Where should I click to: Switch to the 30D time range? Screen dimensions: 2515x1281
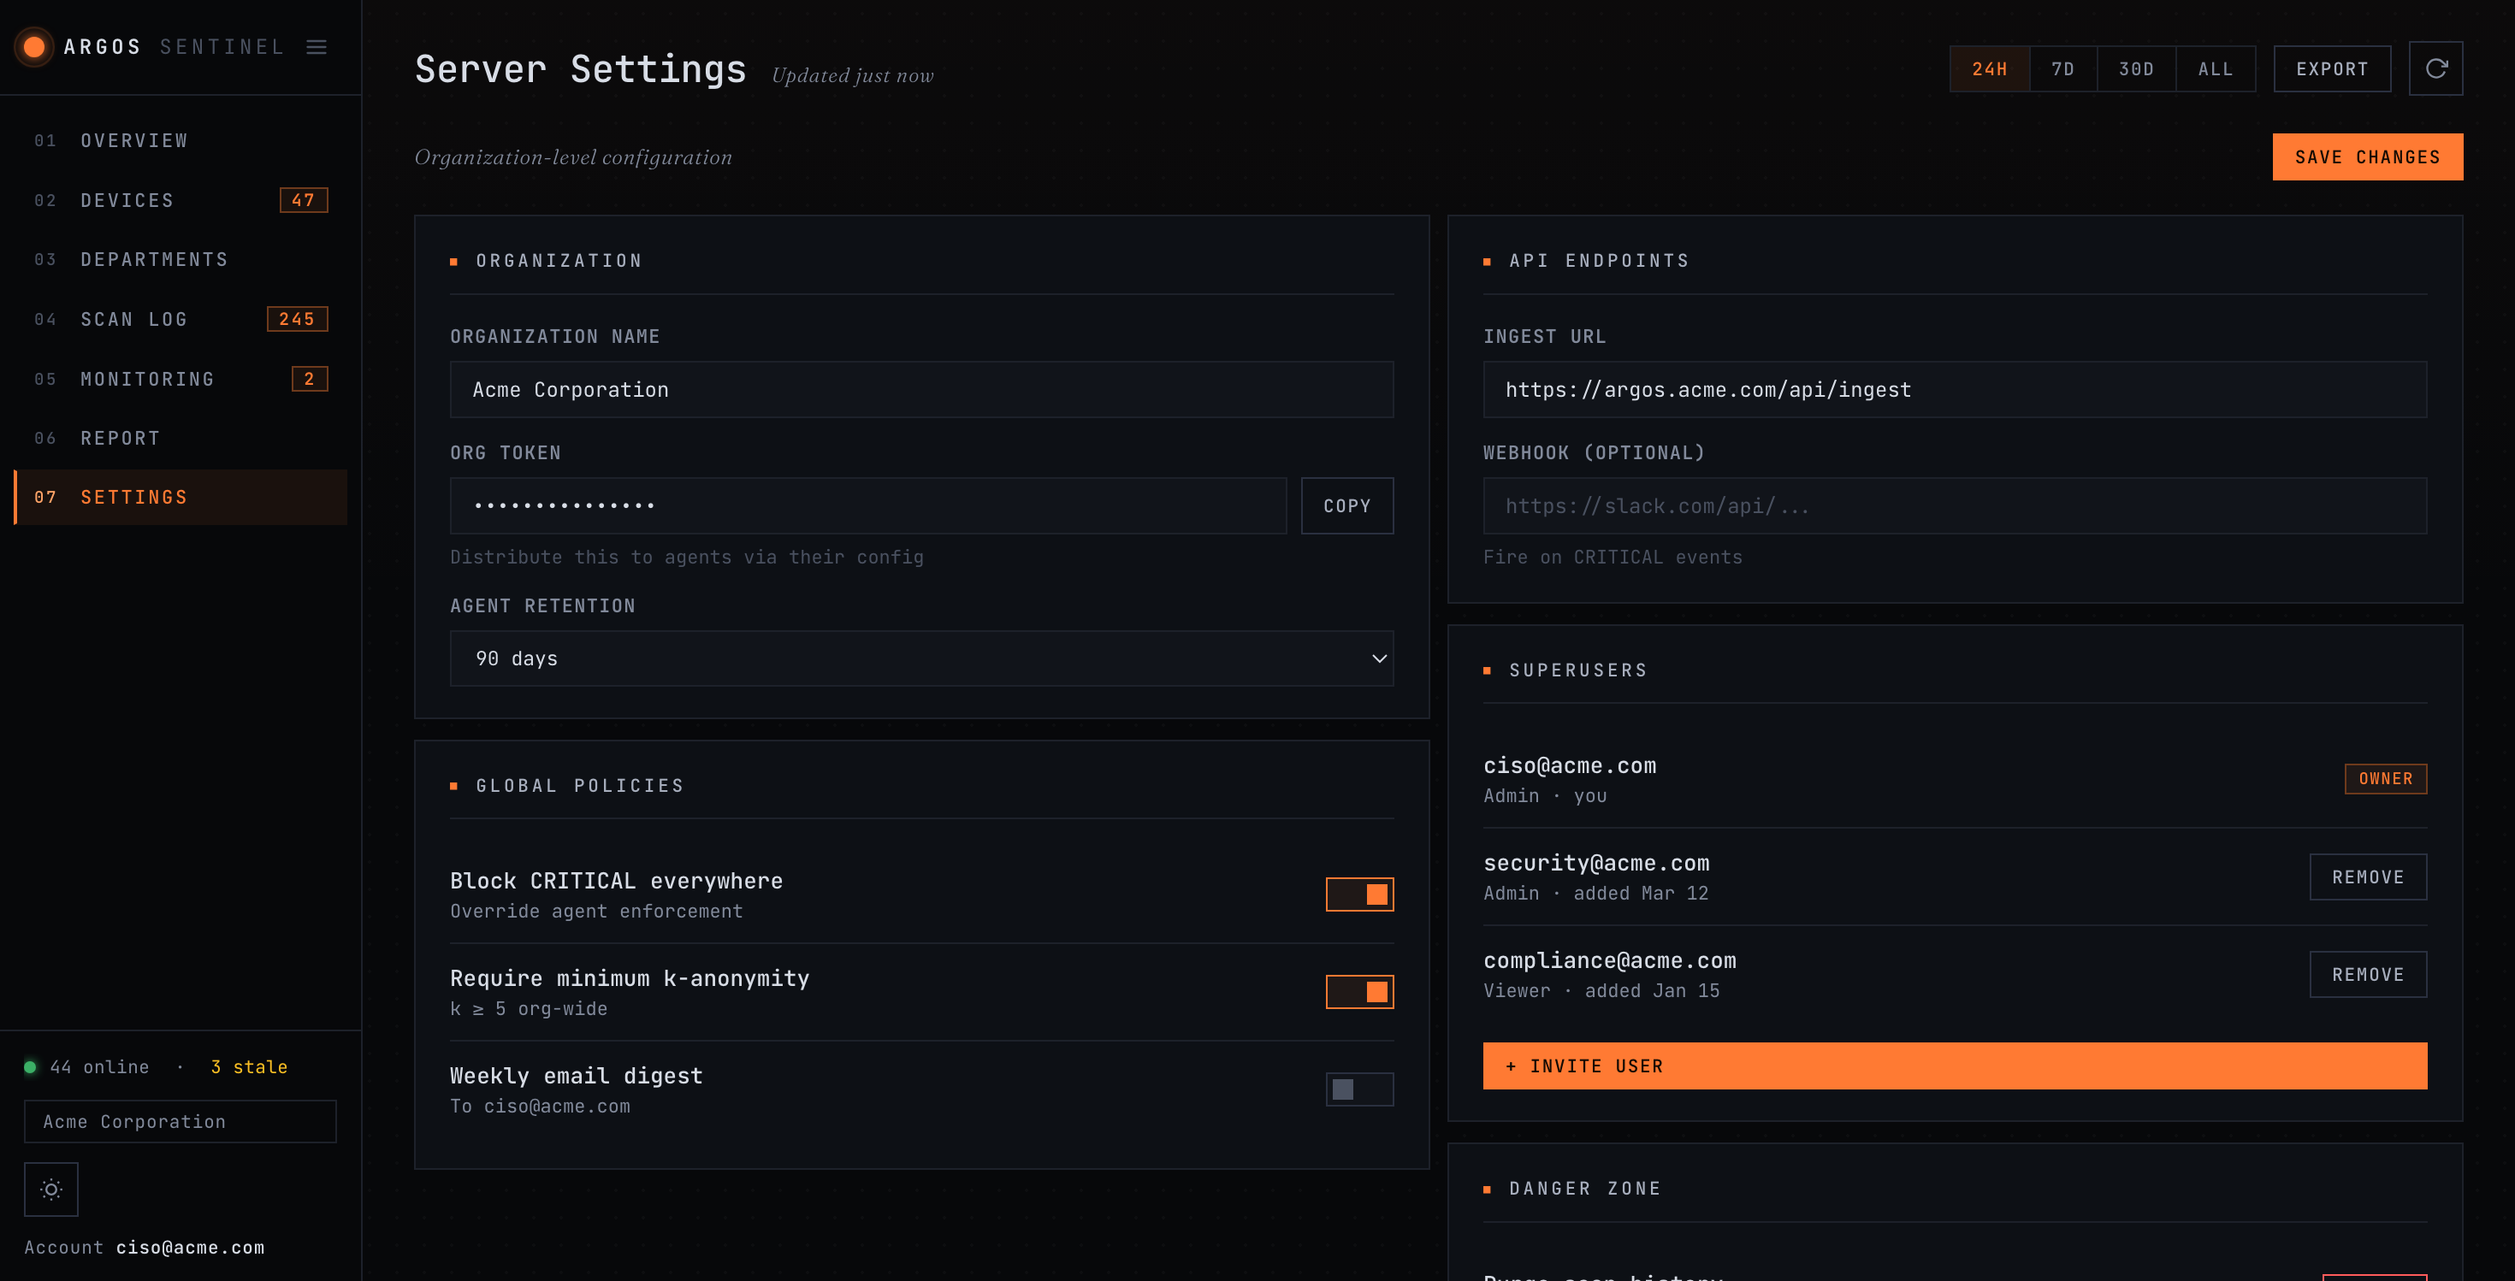click(2135, 69)
